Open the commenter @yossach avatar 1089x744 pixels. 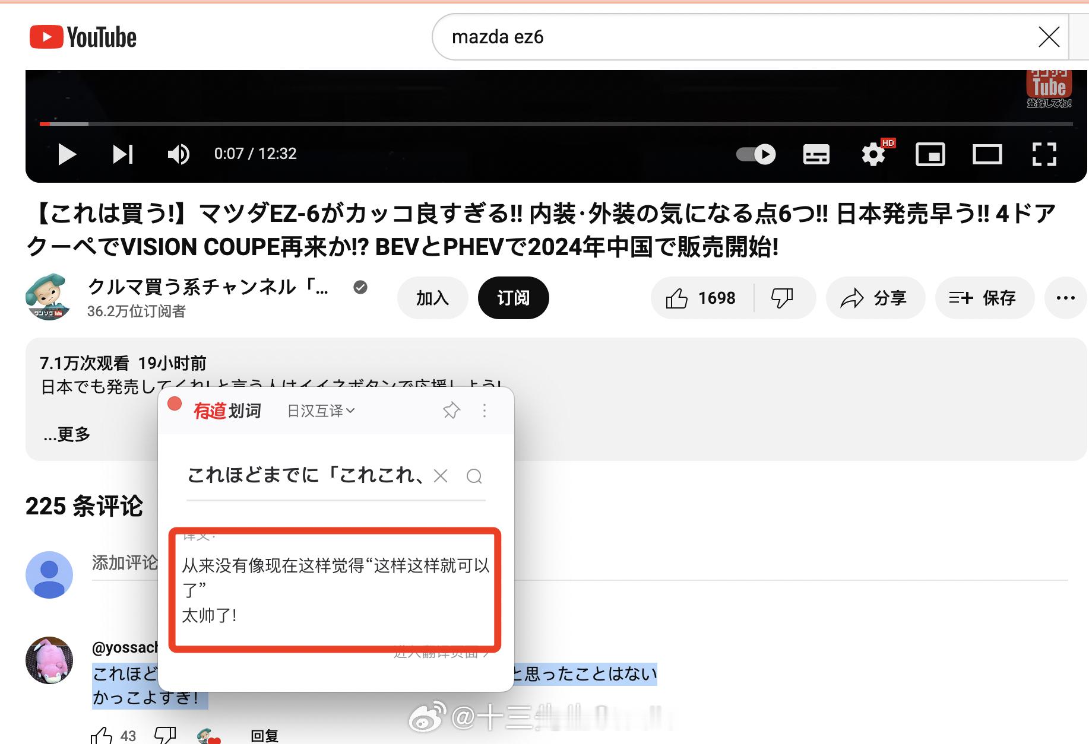click(49, 660)
